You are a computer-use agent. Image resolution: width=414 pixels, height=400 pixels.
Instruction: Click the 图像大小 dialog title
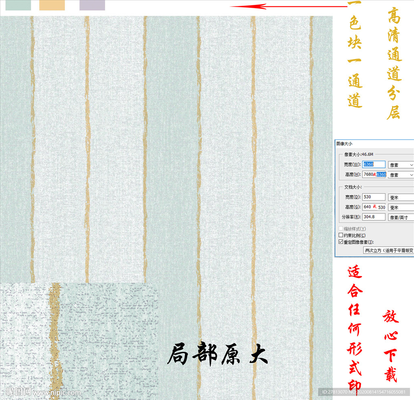[x=344, y=144]
